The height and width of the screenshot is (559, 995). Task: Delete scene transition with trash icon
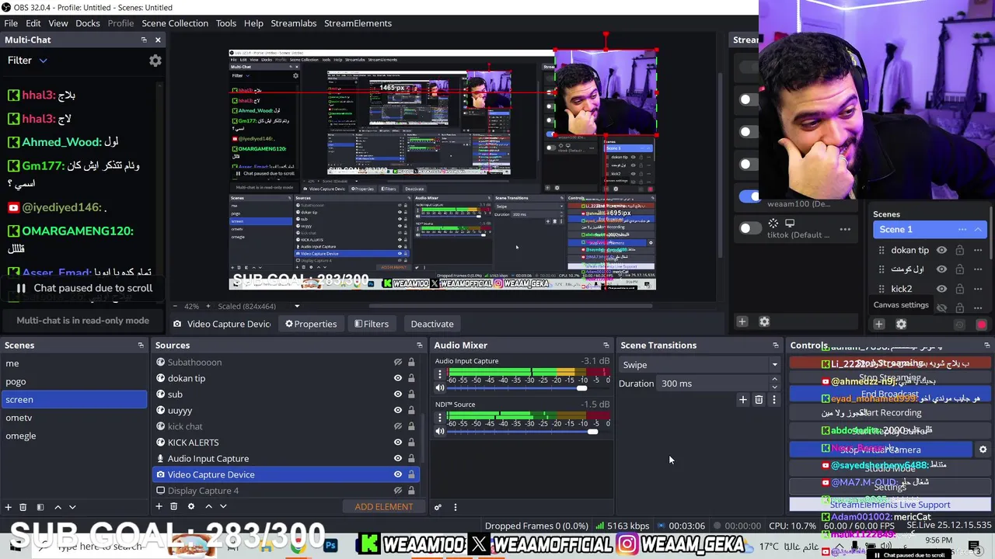point(759,400)
